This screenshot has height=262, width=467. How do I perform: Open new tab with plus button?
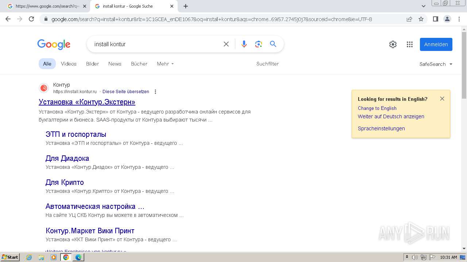[186, 6]
